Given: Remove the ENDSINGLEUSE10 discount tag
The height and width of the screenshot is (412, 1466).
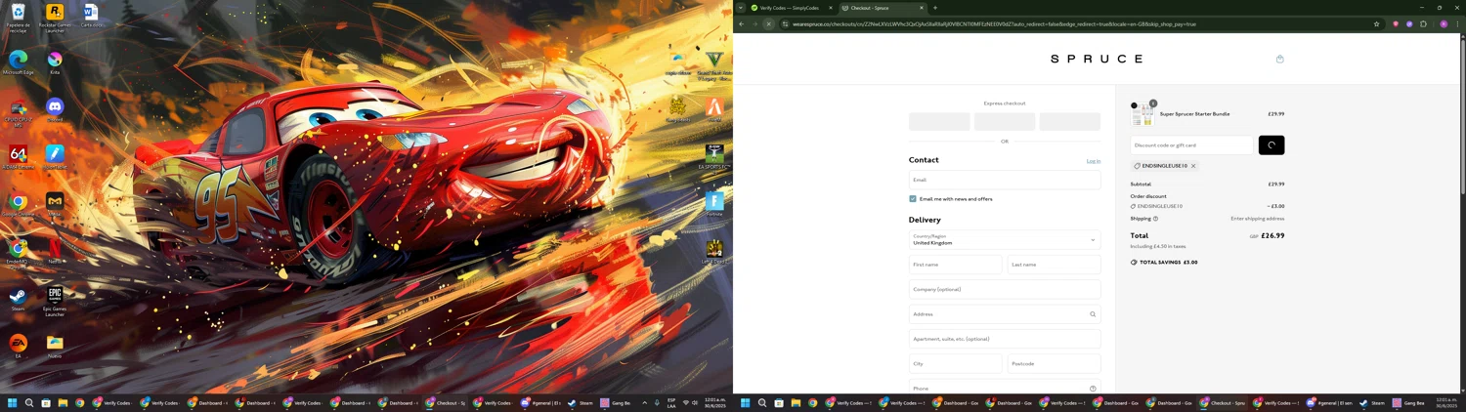Looking at the screenshot, I should pos(1193,166).
